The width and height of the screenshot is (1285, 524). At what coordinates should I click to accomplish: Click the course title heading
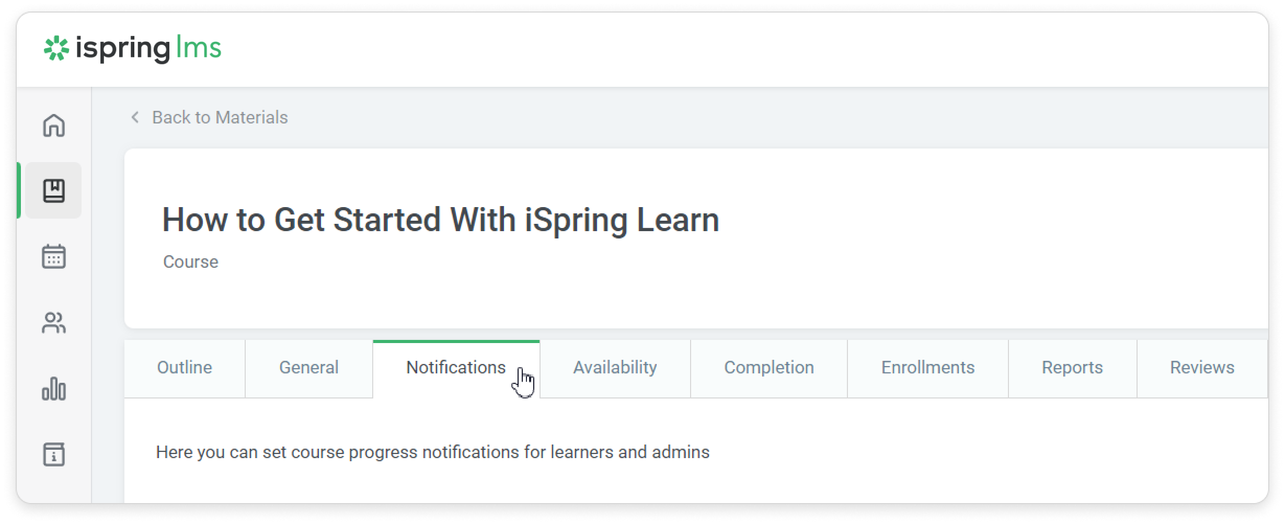pos(440,220)
